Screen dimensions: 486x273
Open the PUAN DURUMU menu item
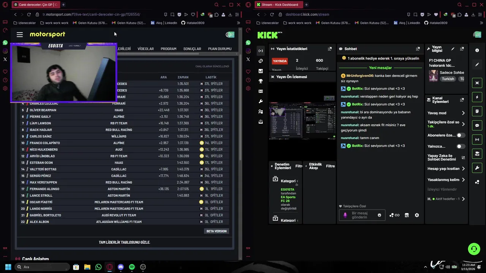pyautogui.click(x=219, y=49)
